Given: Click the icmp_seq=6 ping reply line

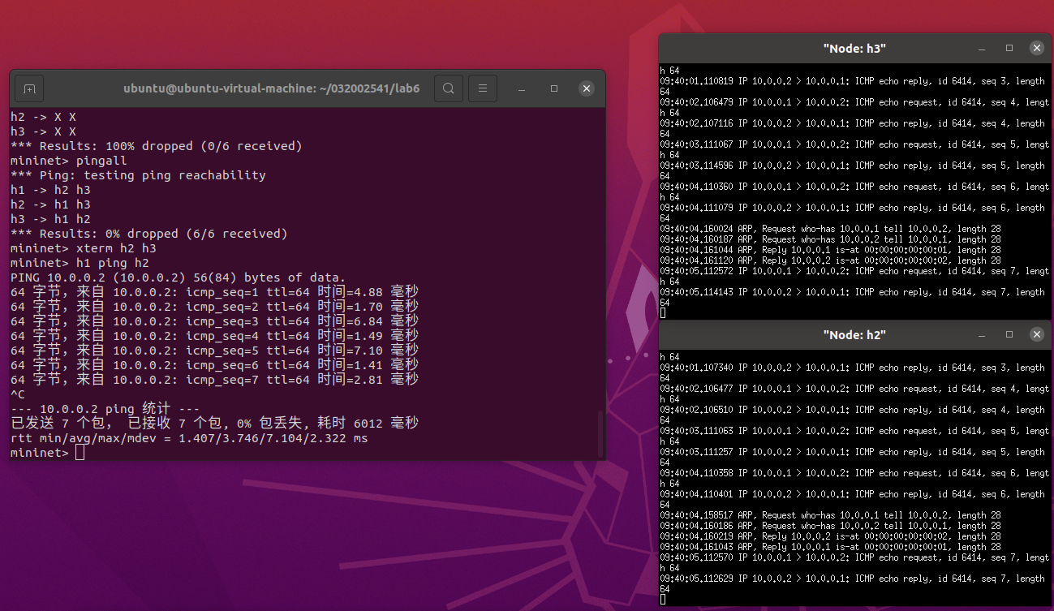Looking at the screenshot, I should (215, 365).
